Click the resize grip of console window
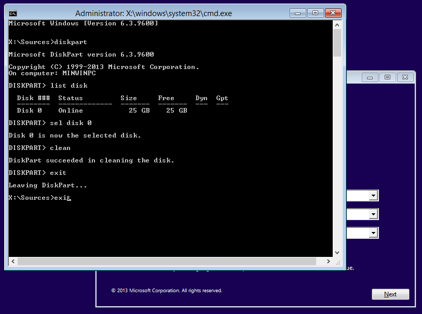Viewport: 422px width, 314px height. [337, 262]
